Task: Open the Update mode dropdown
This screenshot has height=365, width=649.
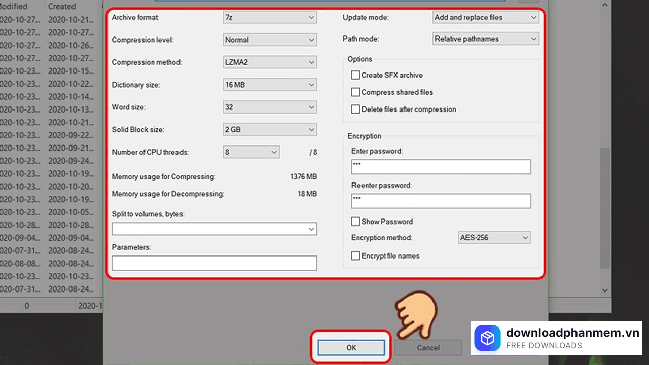Action: coord(485,17)
